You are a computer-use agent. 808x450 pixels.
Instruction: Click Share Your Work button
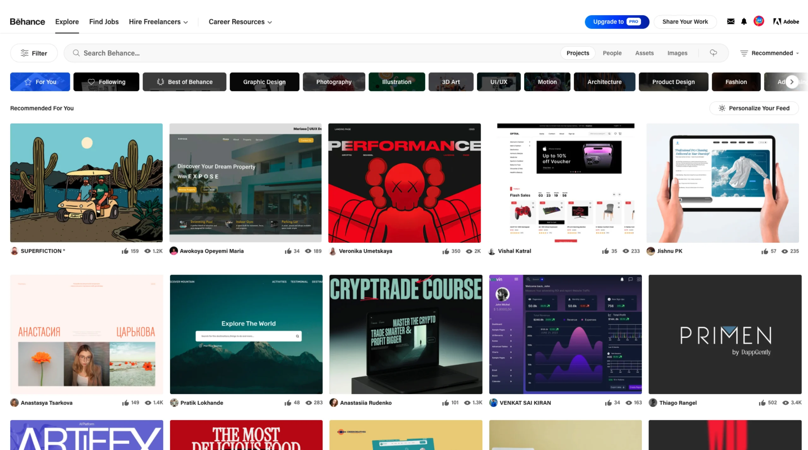pyautogui.click(x=685, y=22)
